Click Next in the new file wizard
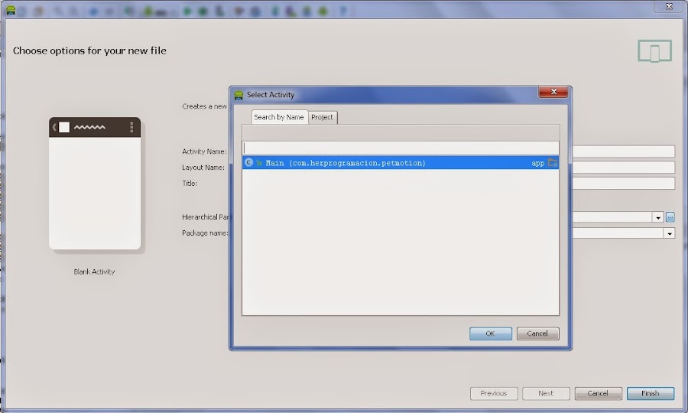This screenshot has width=688, height=413. (x=546, y=393)
